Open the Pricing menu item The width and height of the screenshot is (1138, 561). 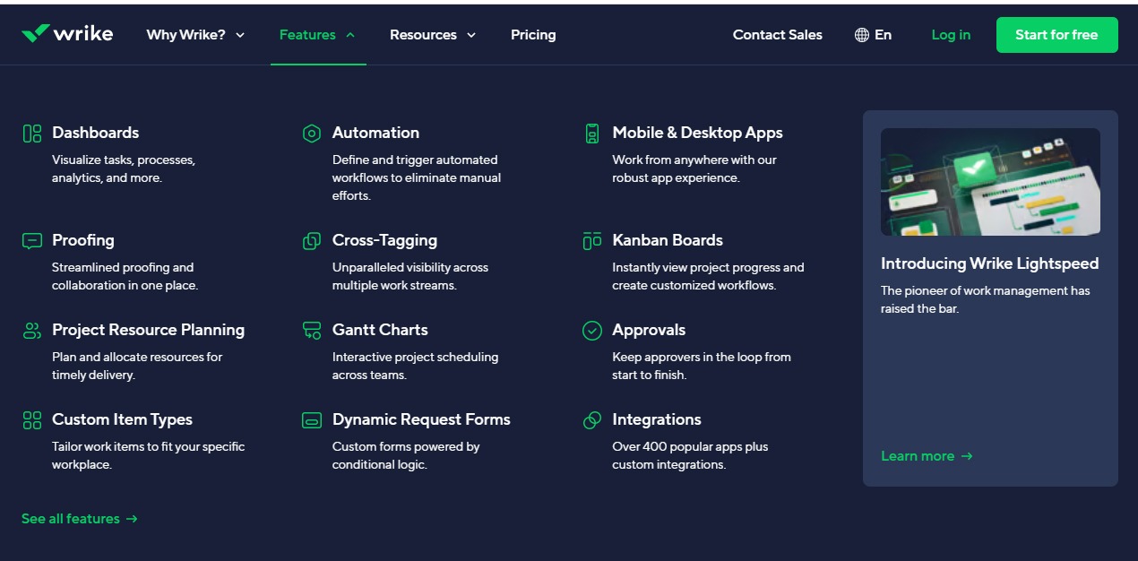pyautogui.click(x=533, y=35)
